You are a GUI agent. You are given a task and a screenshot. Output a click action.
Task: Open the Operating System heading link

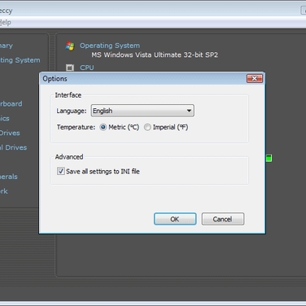(110, 46)
